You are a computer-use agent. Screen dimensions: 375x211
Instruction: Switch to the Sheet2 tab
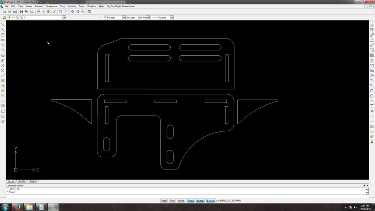[x=33, y=181]
